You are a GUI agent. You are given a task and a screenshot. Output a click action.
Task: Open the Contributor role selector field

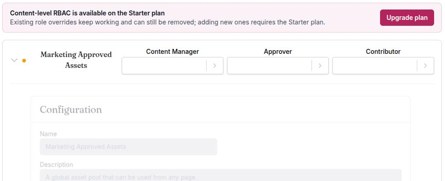coord(375,66)
